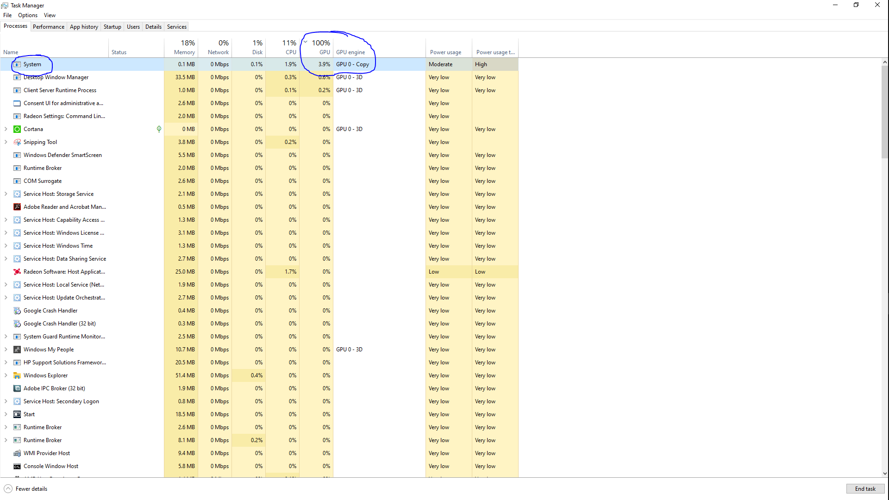Image resolution: width=889 pixels, height=500 pixels.
Task: Click the Console Window Host icon
Action: click(17, 466)
